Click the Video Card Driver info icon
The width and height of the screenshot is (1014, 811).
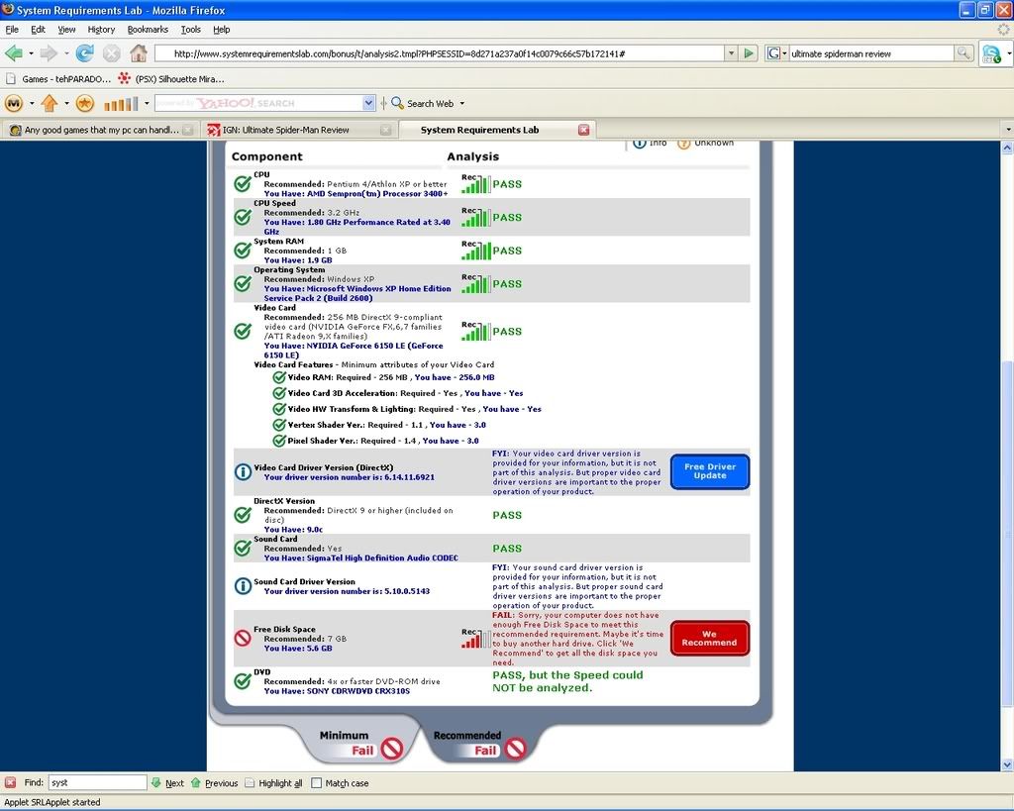tap(243, 472)
